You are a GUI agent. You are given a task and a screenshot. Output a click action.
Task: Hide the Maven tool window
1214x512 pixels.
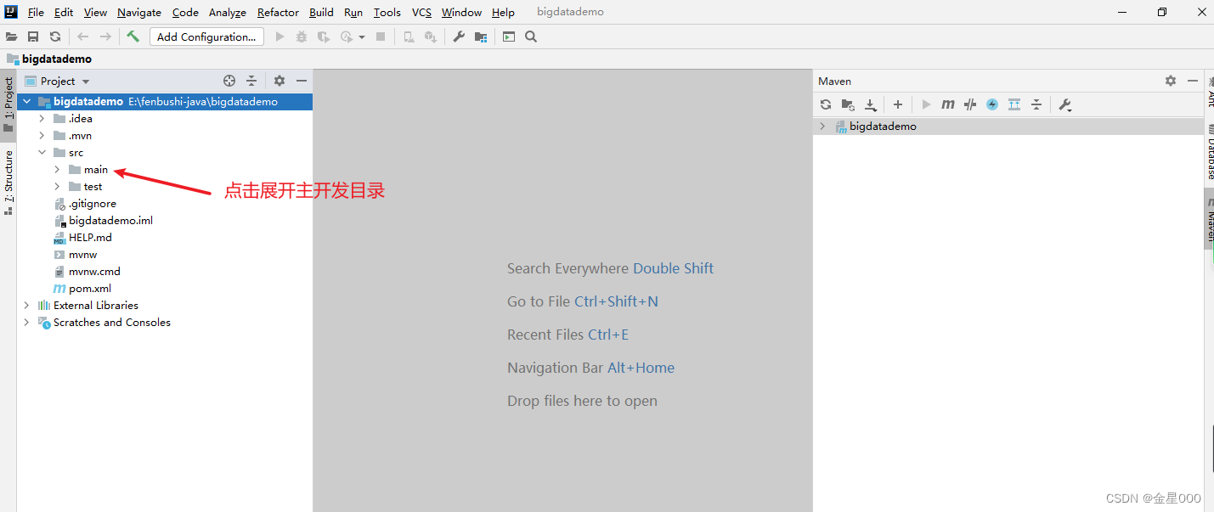[x=1194, y=80]
